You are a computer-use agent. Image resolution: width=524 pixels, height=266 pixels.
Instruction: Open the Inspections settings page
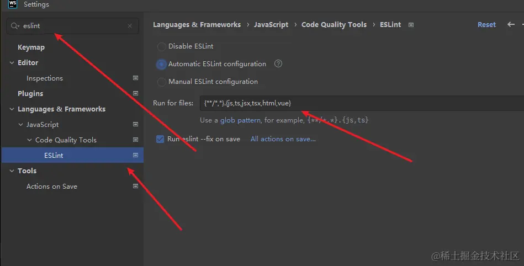click(x=45, y=78)
